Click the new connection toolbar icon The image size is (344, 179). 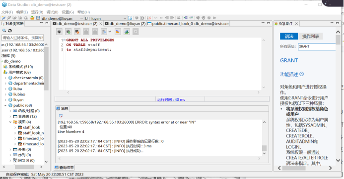click(4, 18)
